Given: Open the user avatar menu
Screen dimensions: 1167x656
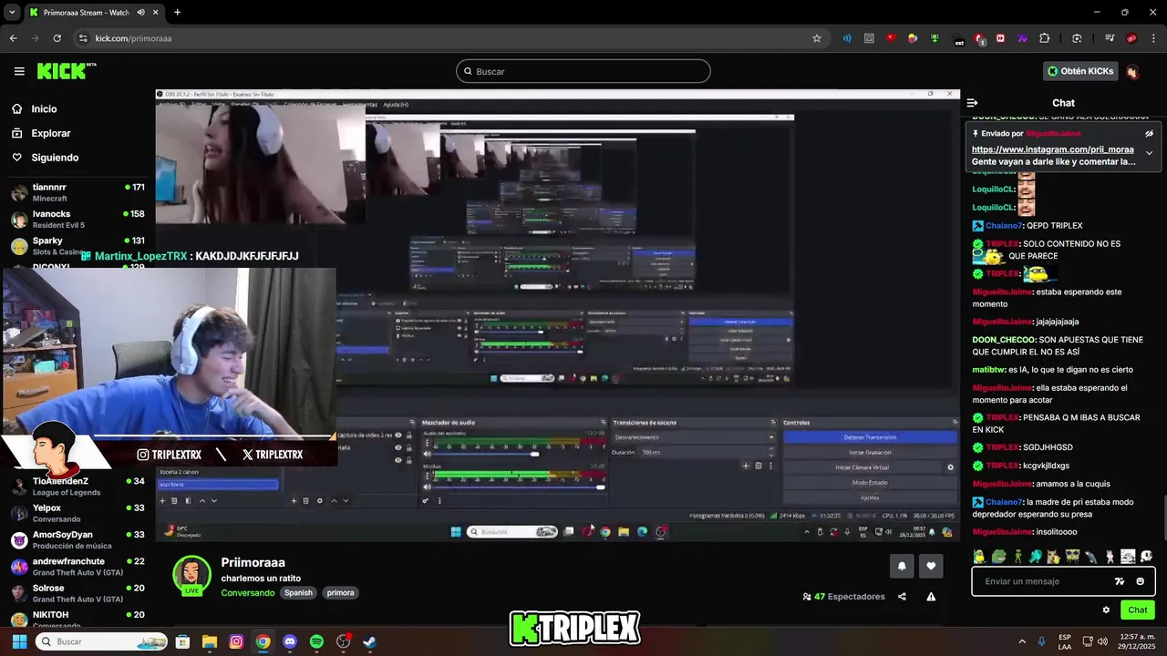Looking at the screenshot, I should coord(1131,71).
